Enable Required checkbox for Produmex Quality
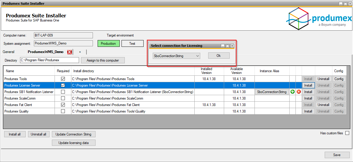Image resolution: width=353 pixels, height=162 pixels. click(63, 111)
